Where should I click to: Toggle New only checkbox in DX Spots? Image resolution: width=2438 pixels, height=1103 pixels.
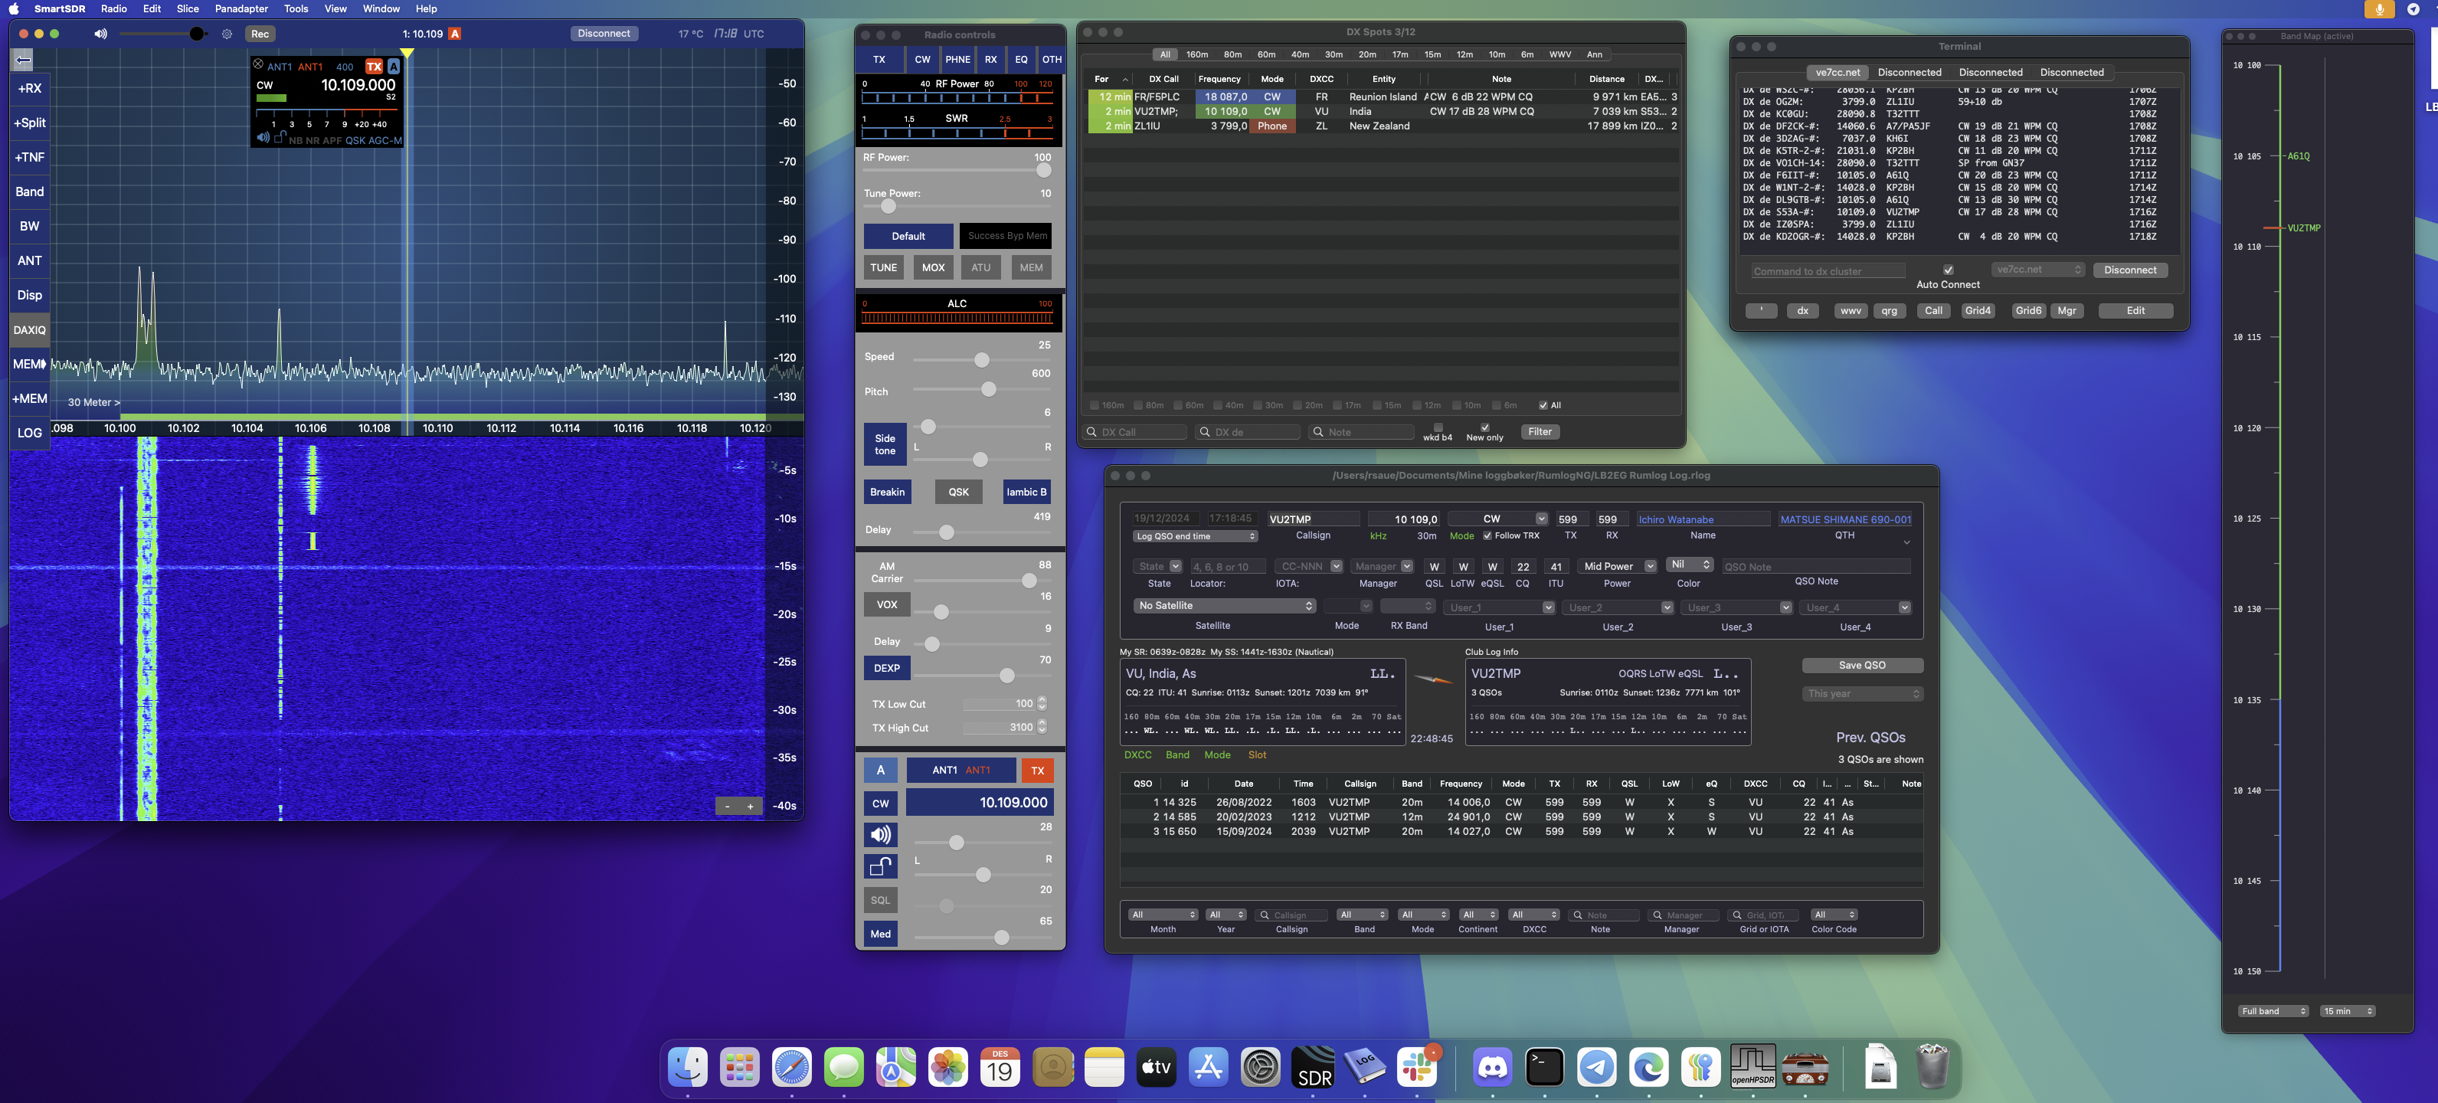pyautogui.click(x=1485, y=427)
